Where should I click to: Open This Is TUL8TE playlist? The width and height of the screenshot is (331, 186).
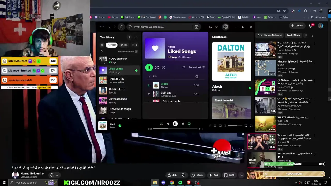pos(119,90)
